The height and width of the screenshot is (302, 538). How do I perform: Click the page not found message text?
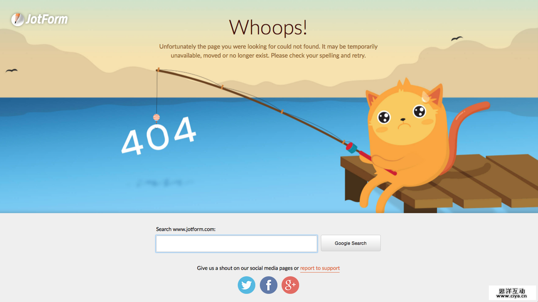click(268, 51)
